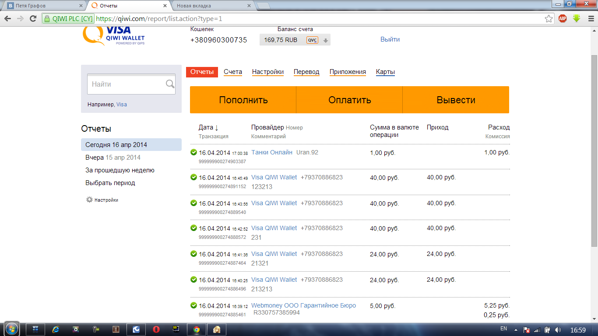Open the Перевод menu item

click(306, 72)
